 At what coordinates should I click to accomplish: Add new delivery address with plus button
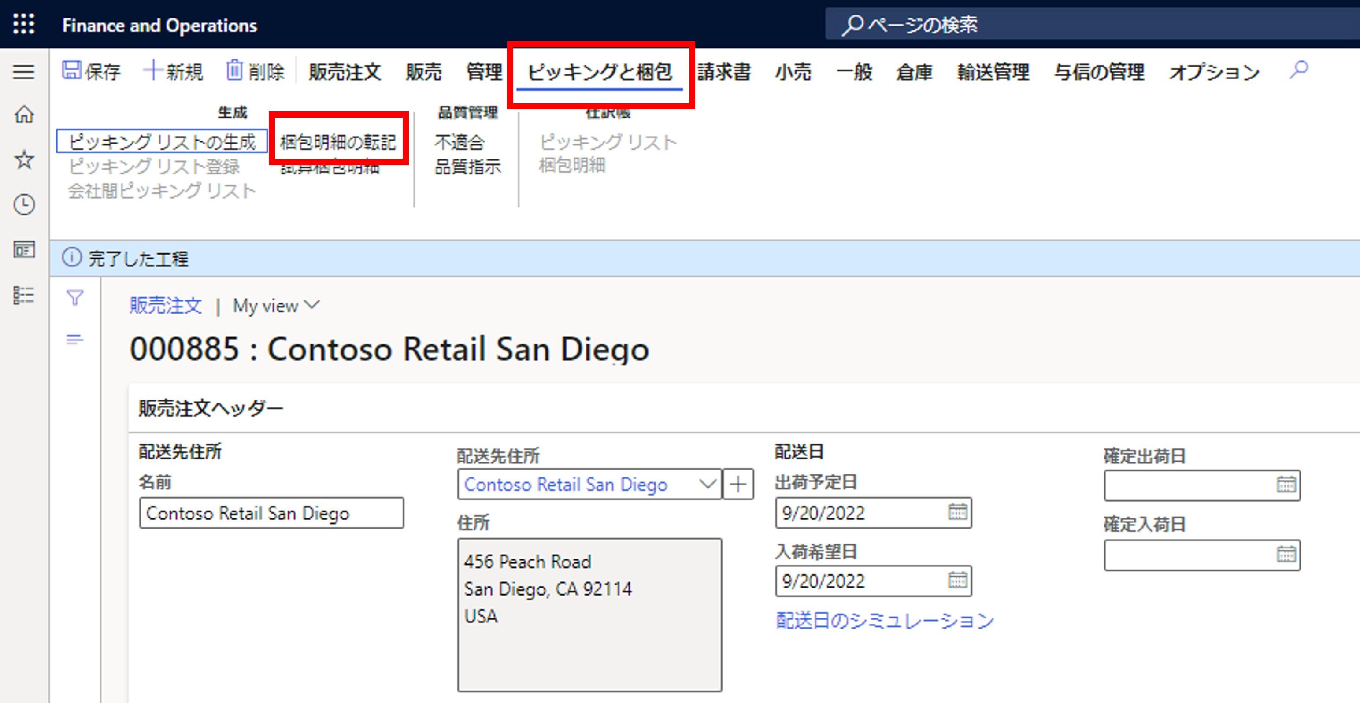pos(738,484)
